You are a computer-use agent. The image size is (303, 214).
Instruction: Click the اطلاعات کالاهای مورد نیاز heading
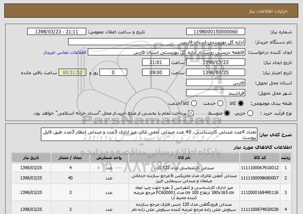pyautogui.click(x=262, y=147)
